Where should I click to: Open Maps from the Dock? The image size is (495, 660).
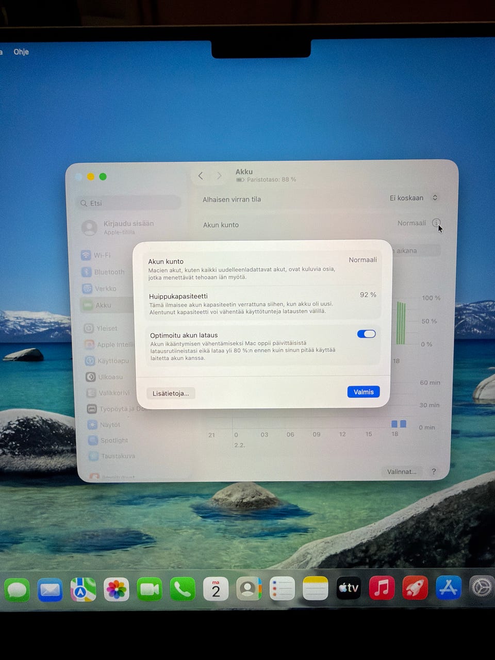coord(83,589)
